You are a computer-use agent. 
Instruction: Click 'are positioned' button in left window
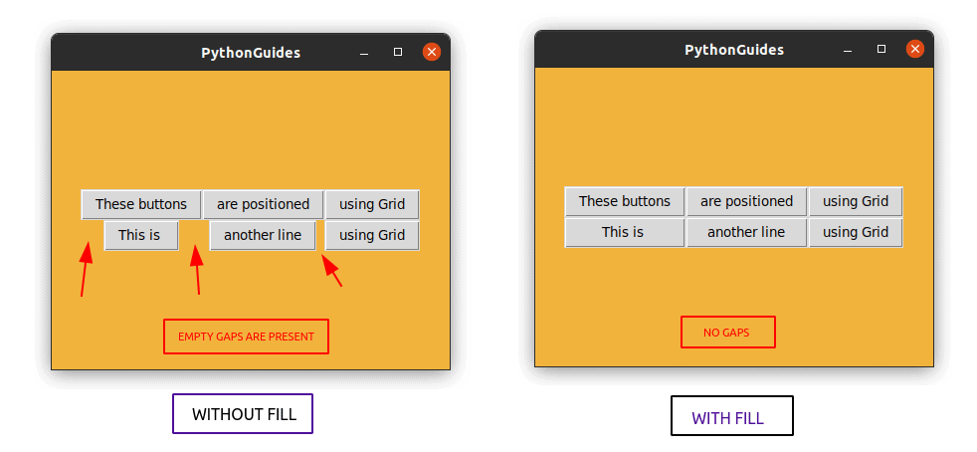263,204
